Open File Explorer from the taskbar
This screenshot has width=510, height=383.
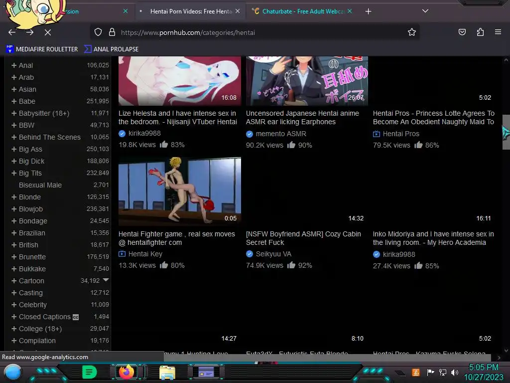click(x=167, y=373)
